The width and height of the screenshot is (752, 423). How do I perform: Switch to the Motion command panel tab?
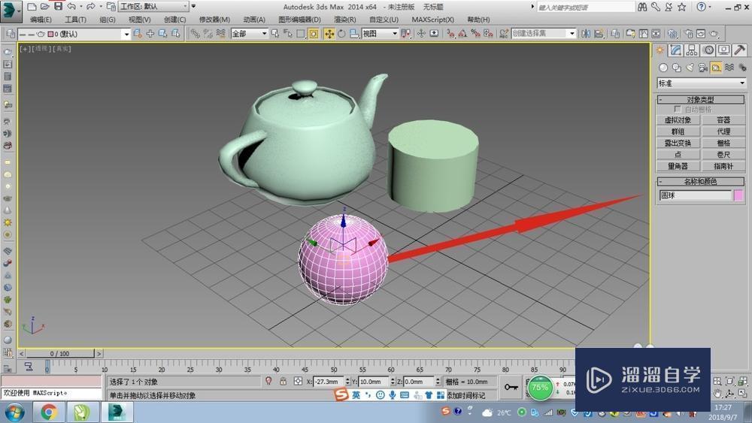[708, 50]
